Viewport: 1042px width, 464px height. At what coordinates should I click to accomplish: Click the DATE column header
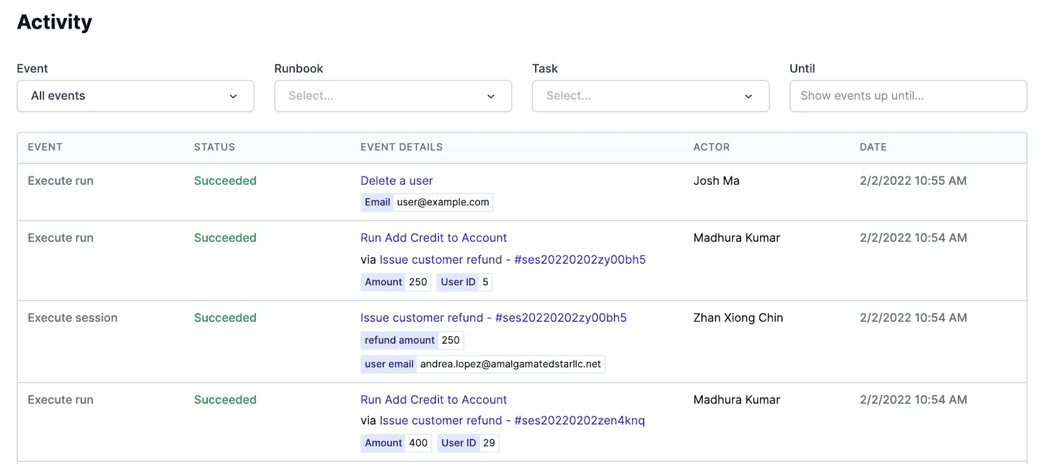tap(873, 147)
